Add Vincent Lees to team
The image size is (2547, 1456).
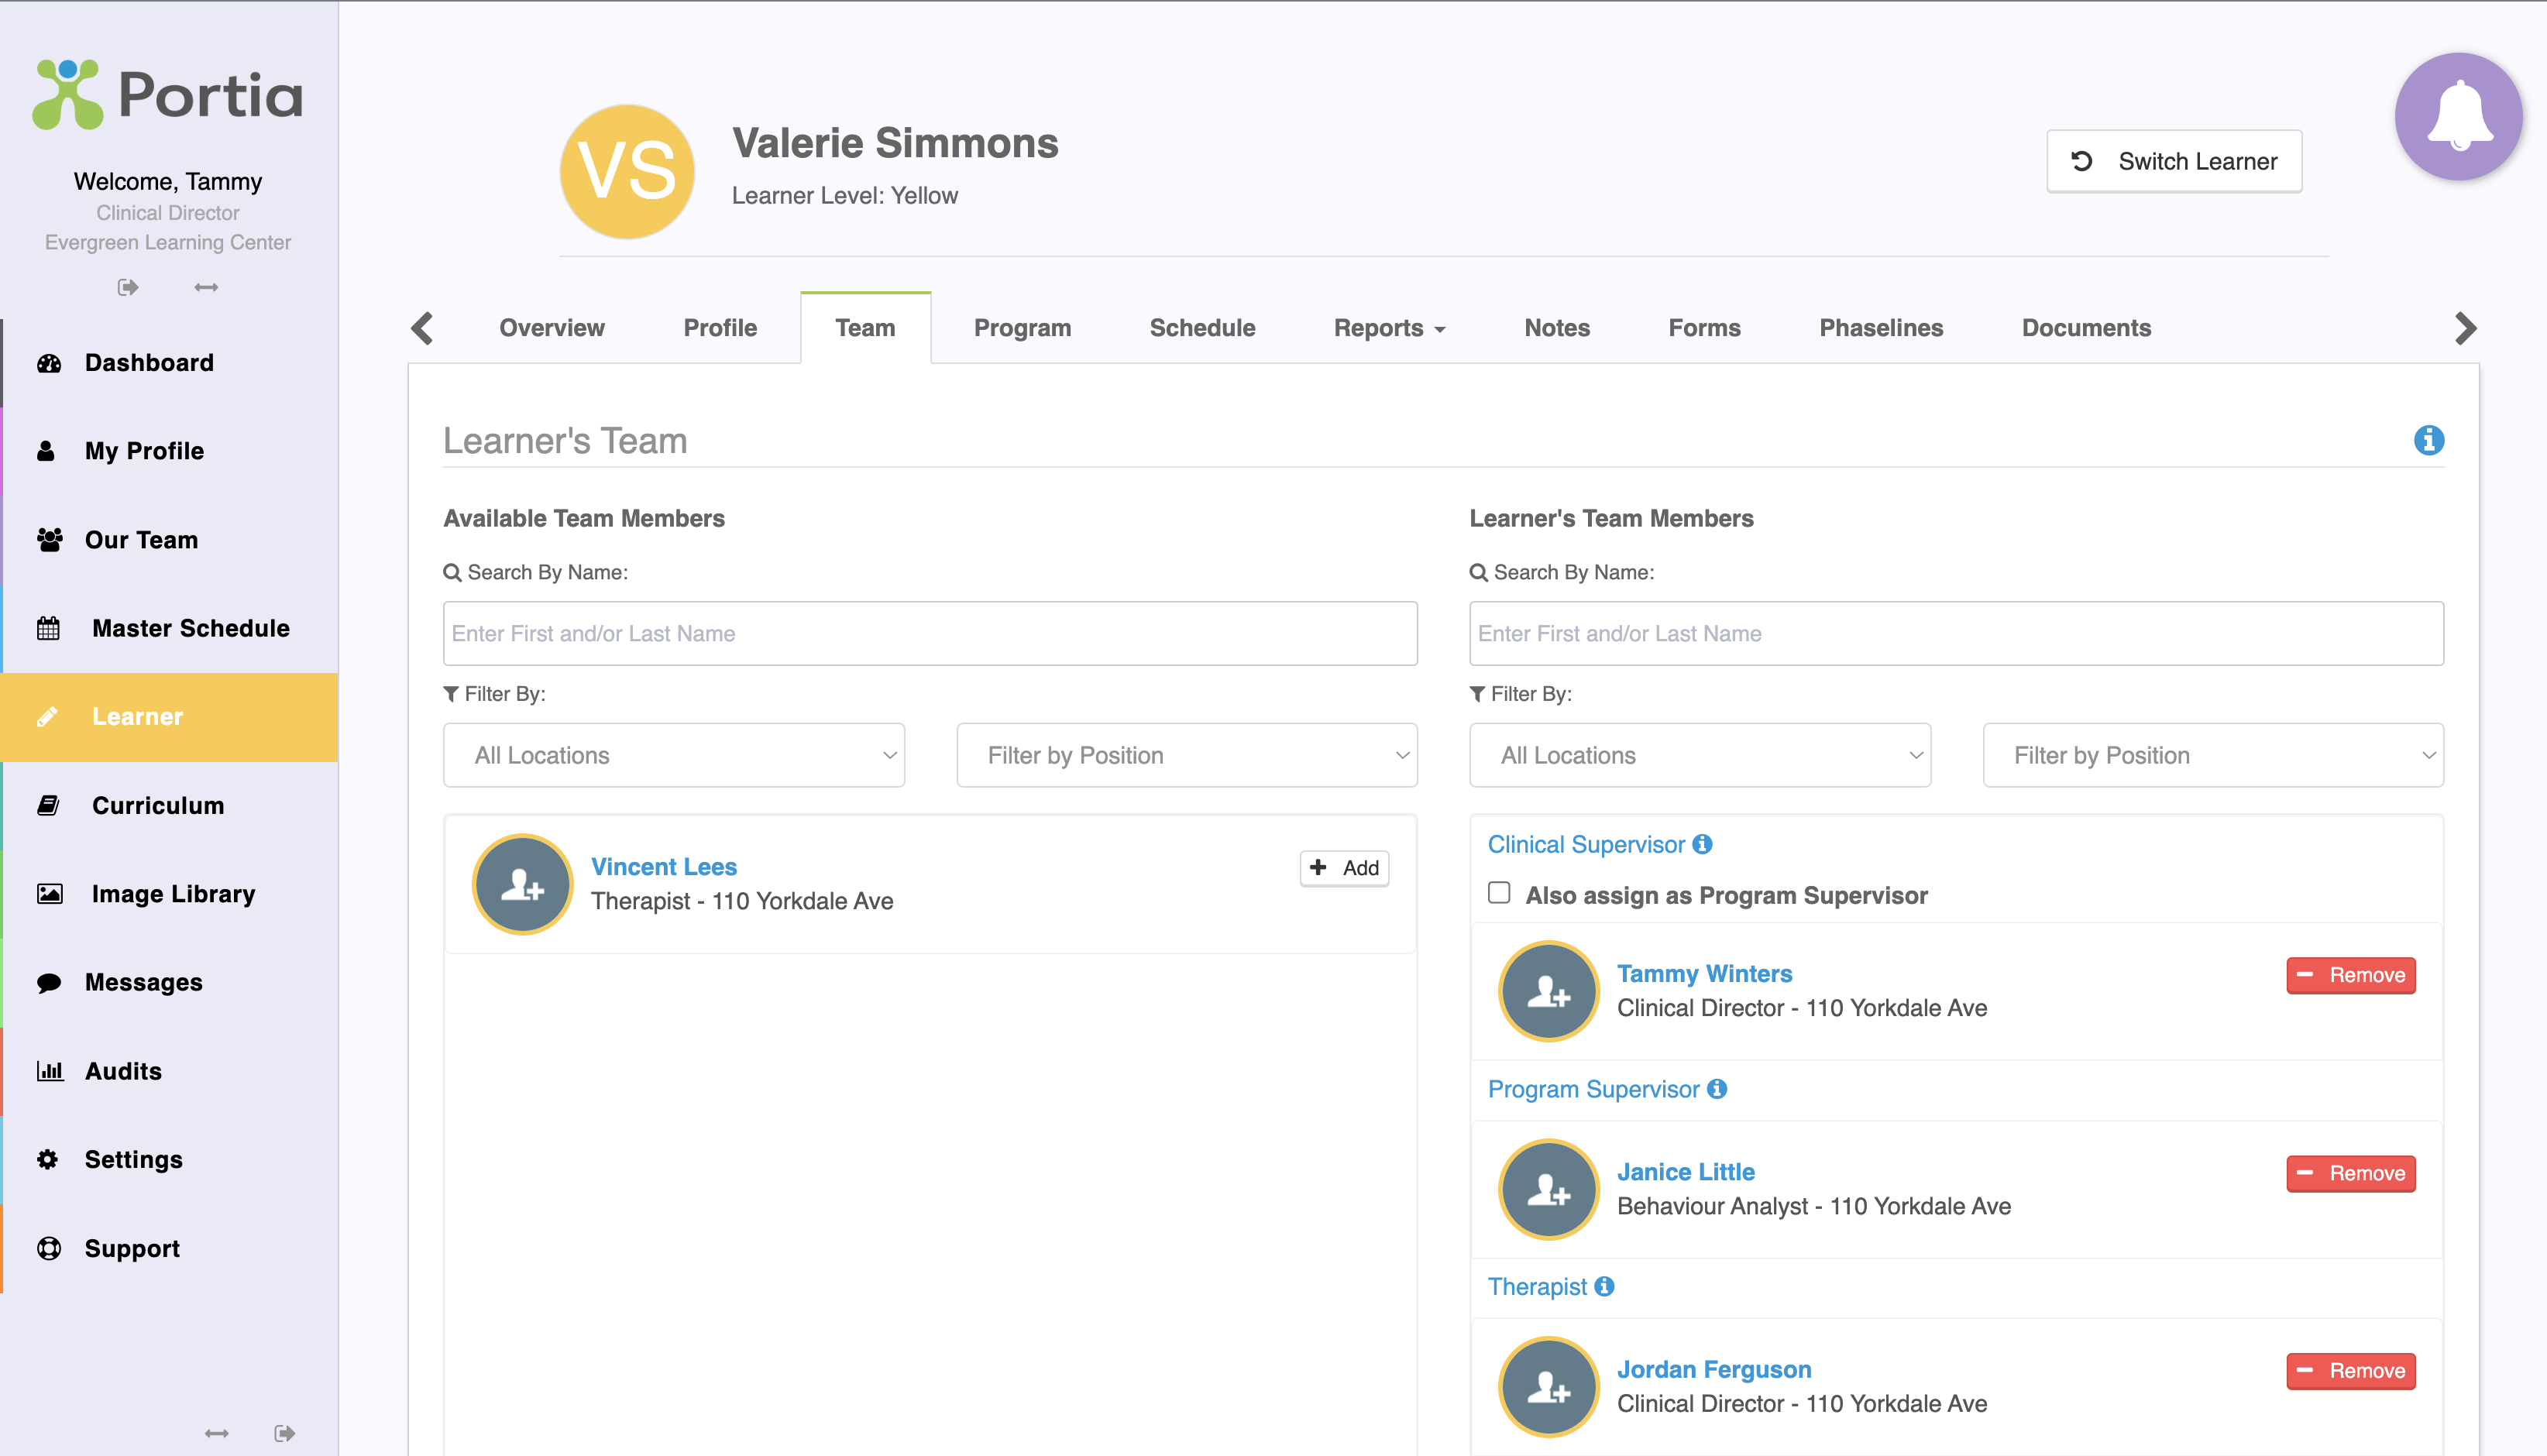click(1343, 867)
